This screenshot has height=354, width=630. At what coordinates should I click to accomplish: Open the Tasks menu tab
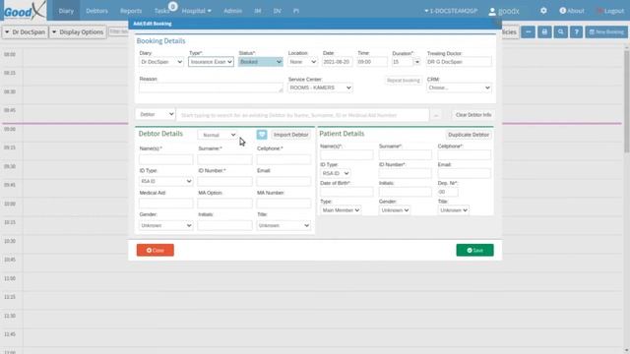point(161,11)
